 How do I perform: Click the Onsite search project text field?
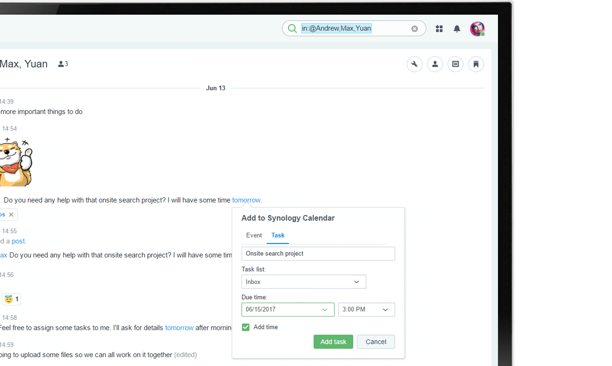pos(318,254)
